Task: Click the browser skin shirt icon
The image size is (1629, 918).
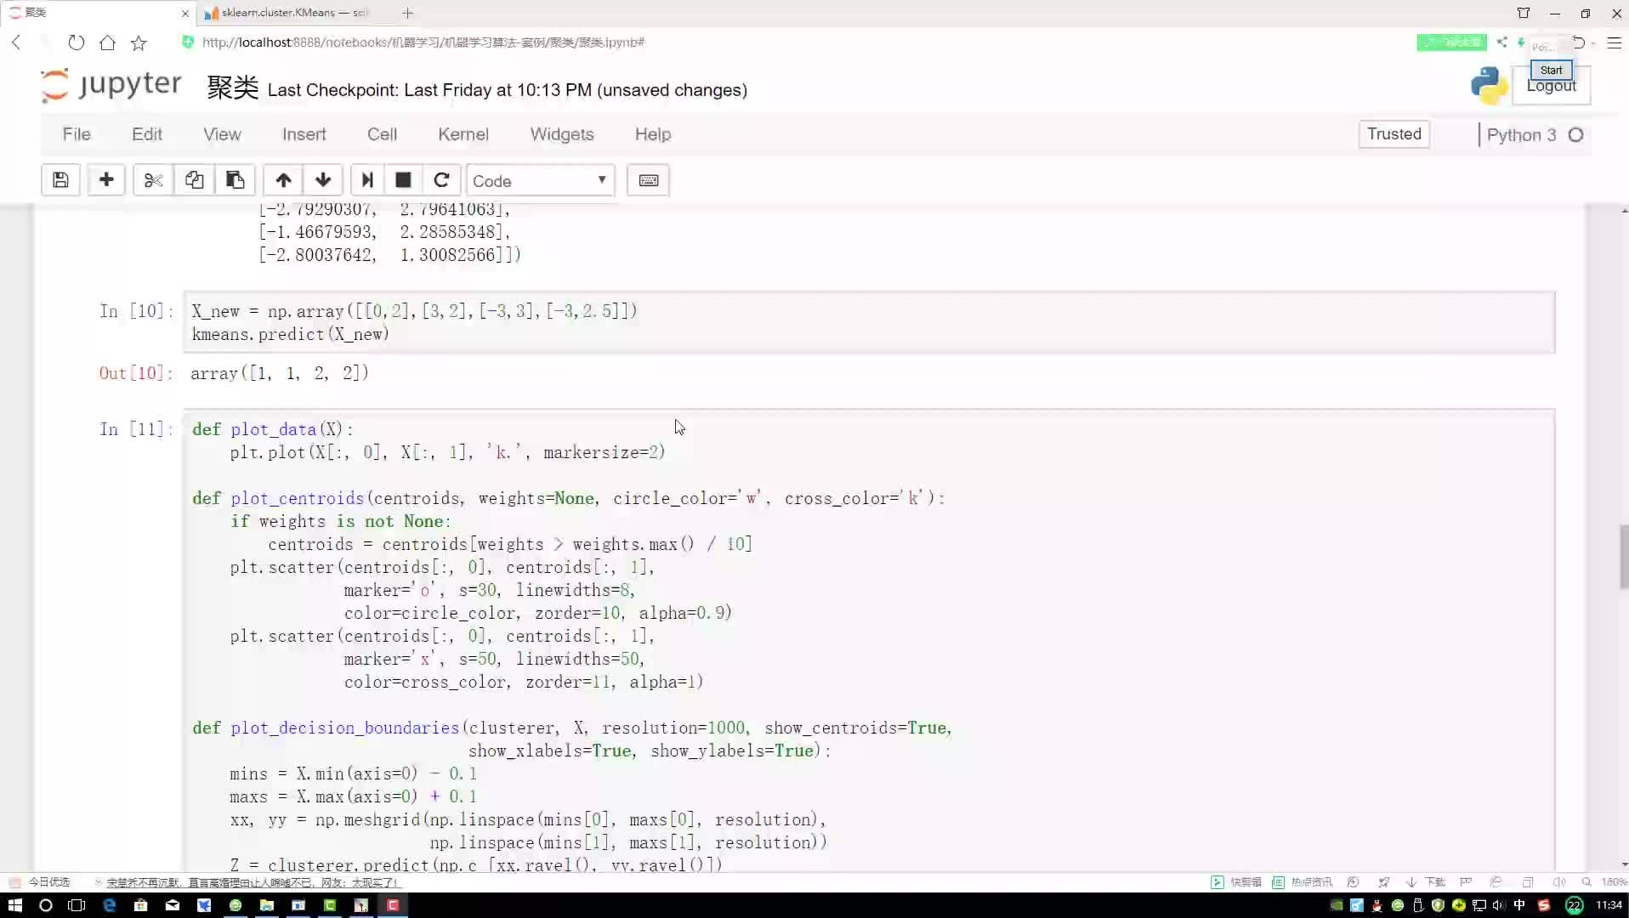Action: pos(1524,13)
